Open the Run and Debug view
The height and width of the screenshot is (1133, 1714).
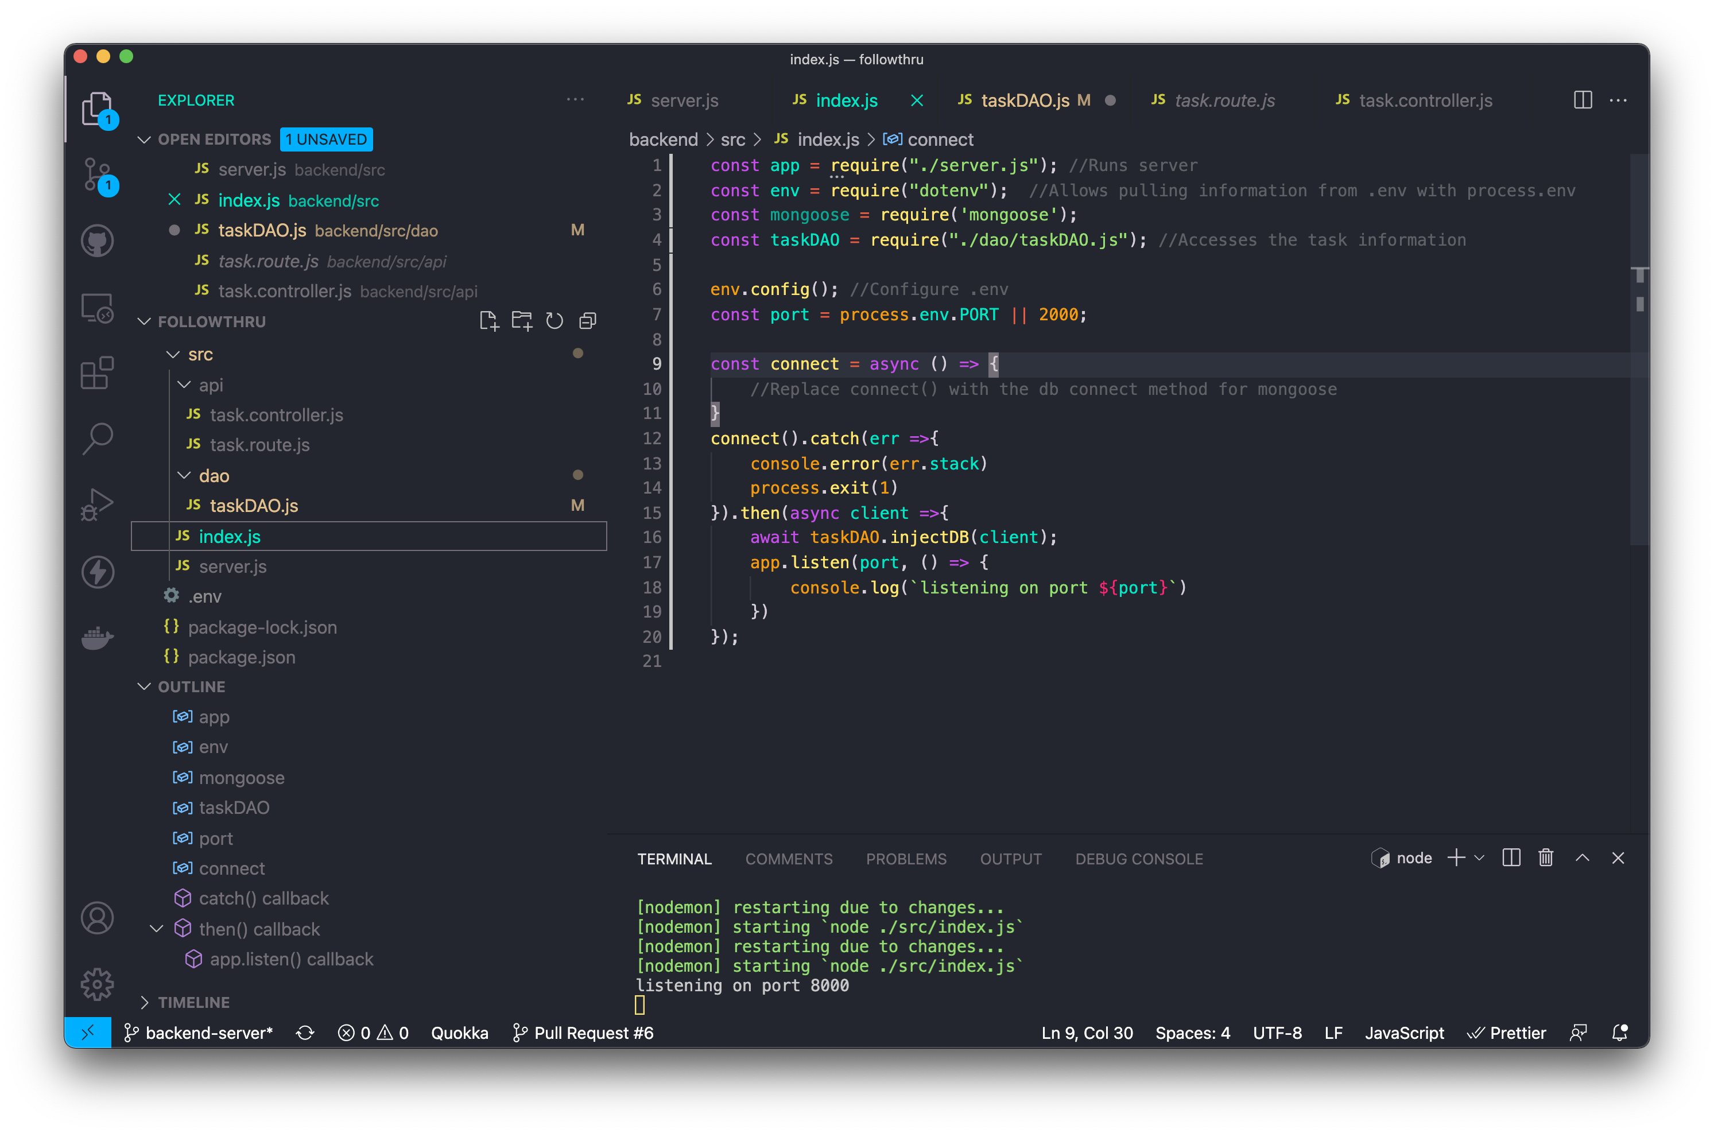pos(97,505)
